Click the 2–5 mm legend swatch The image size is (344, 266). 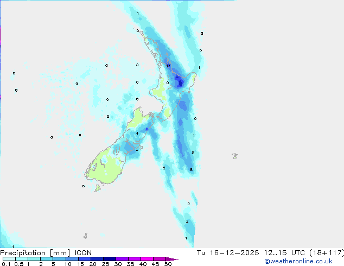coord(47,259)
